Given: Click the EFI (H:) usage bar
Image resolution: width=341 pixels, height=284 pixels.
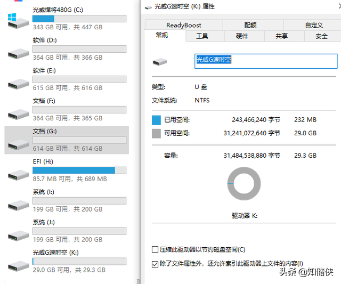Looking at the screenshot, I should click(x=79, y=171).
